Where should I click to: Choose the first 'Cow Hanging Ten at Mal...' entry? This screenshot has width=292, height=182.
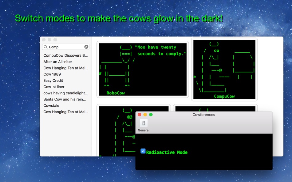coord(66,68)
